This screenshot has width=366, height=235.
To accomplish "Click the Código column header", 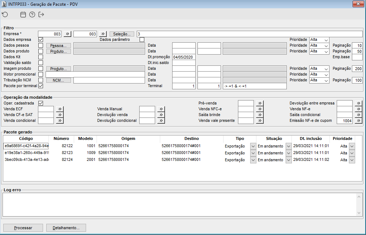I will click(x=26, y=138).
